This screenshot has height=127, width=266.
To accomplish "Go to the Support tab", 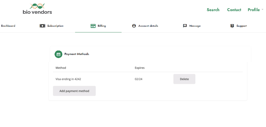I will pyautogui.click(x=242, y=26).
